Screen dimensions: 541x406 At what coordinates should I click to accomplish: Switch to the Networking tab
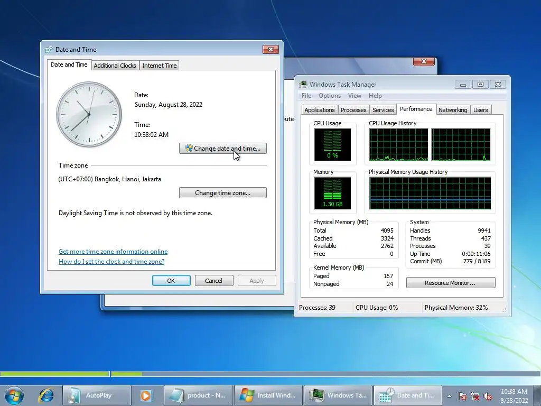(x=453, y=110)
